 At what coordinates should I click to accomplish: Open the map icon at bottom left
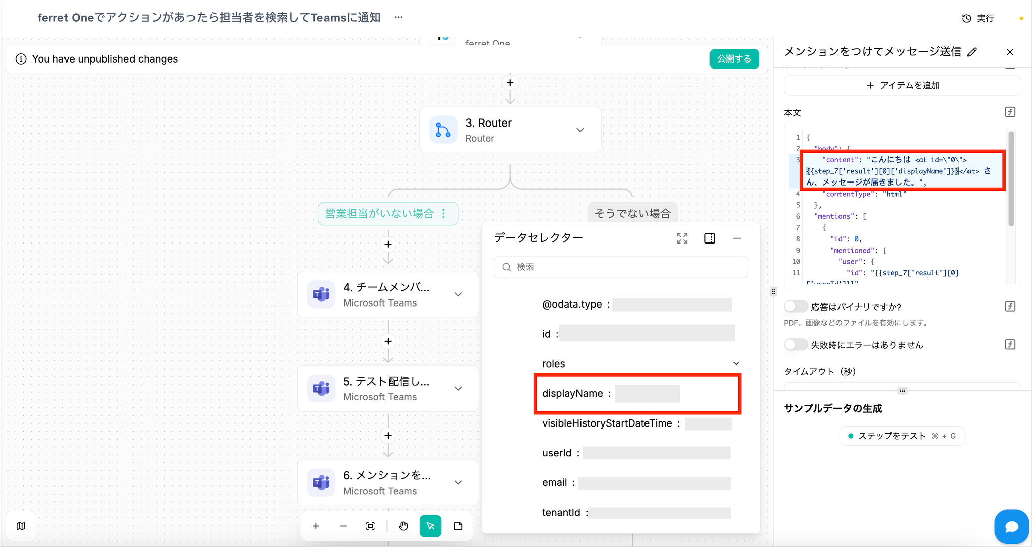pyautogui.click(x=21, y=526)
